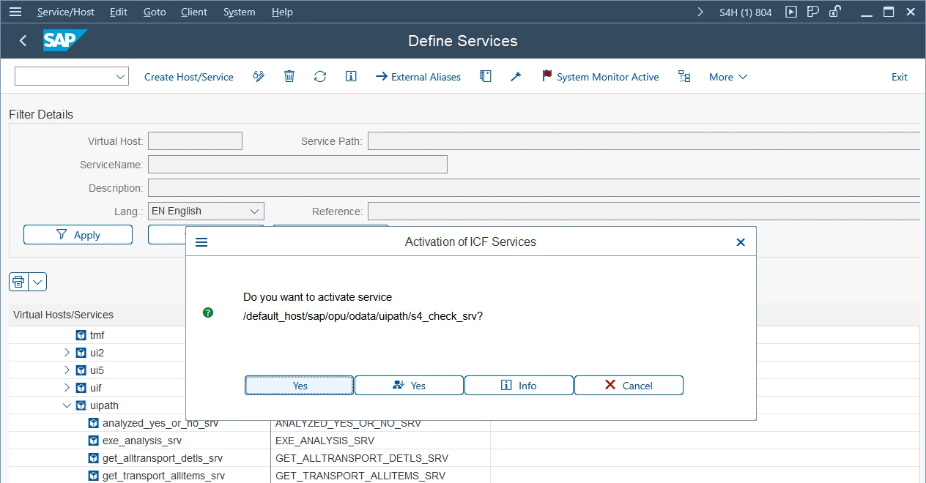926x483 pixels.
Task: Click the analyzed_yes_or_no_srv service icon
Action: 94,423
